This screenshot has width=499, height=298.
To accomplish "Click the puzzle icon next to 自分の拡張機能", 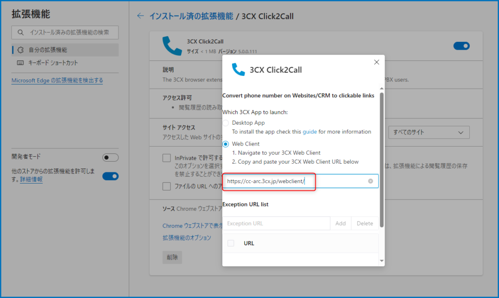I will click(x=20, y=50).
